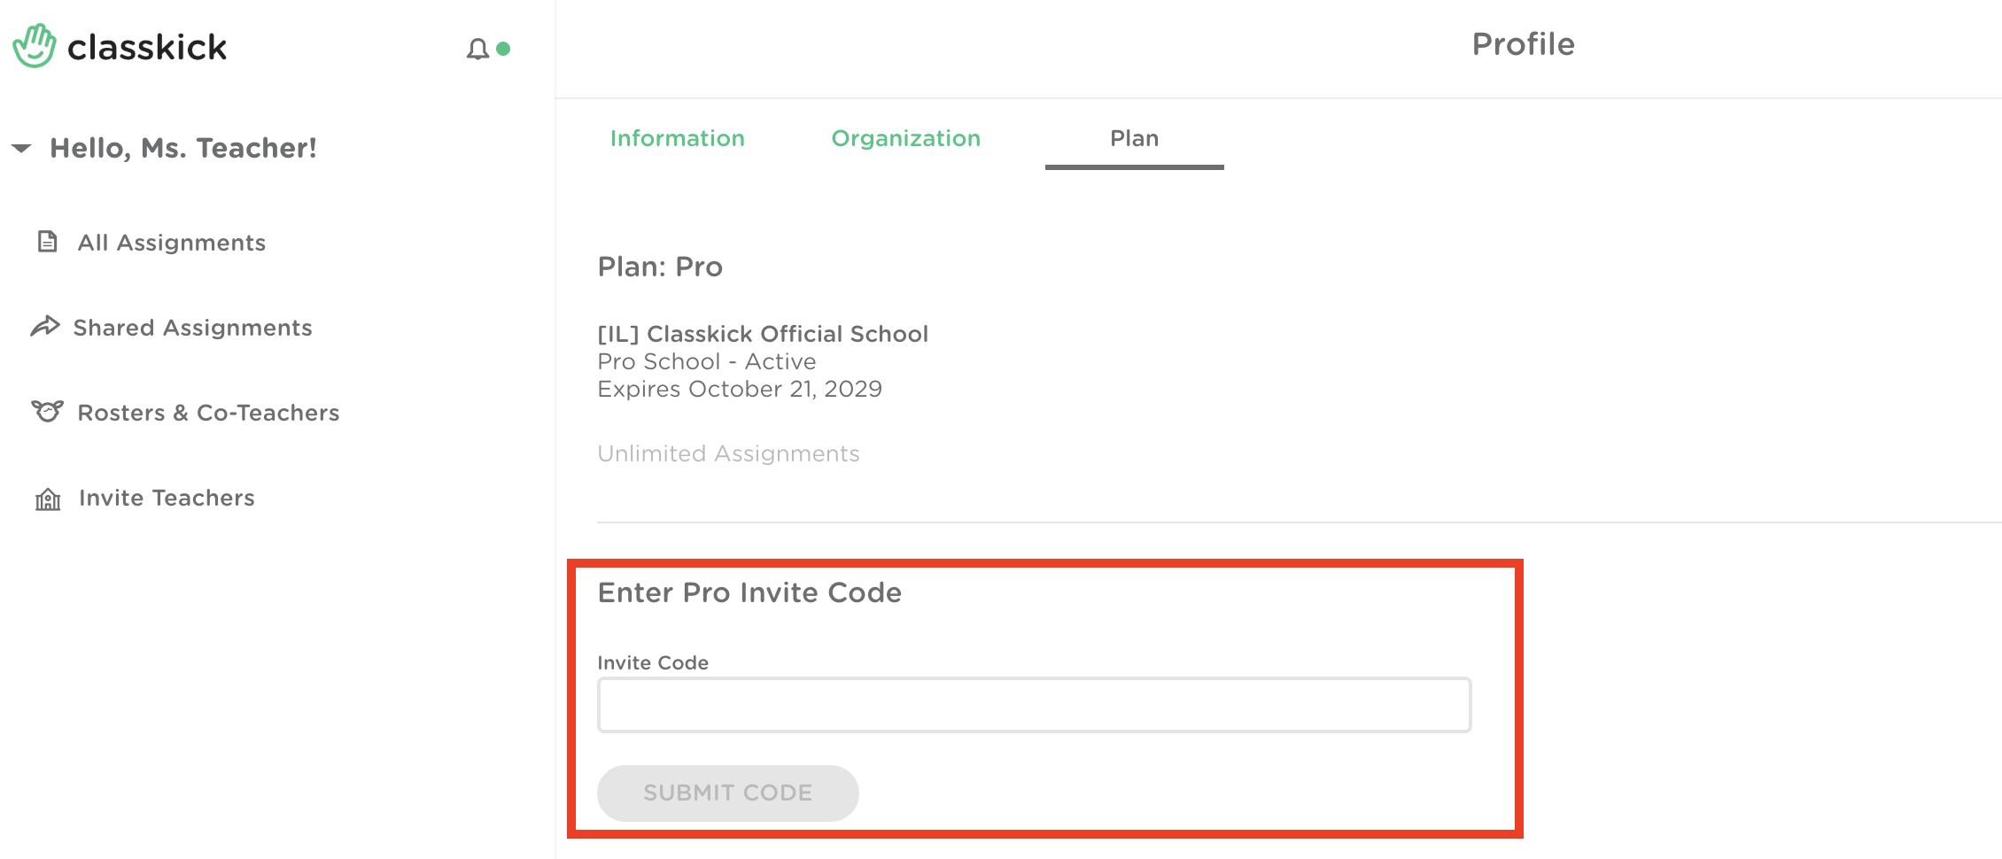Open notifications via the bell icon

click(477, 49)
